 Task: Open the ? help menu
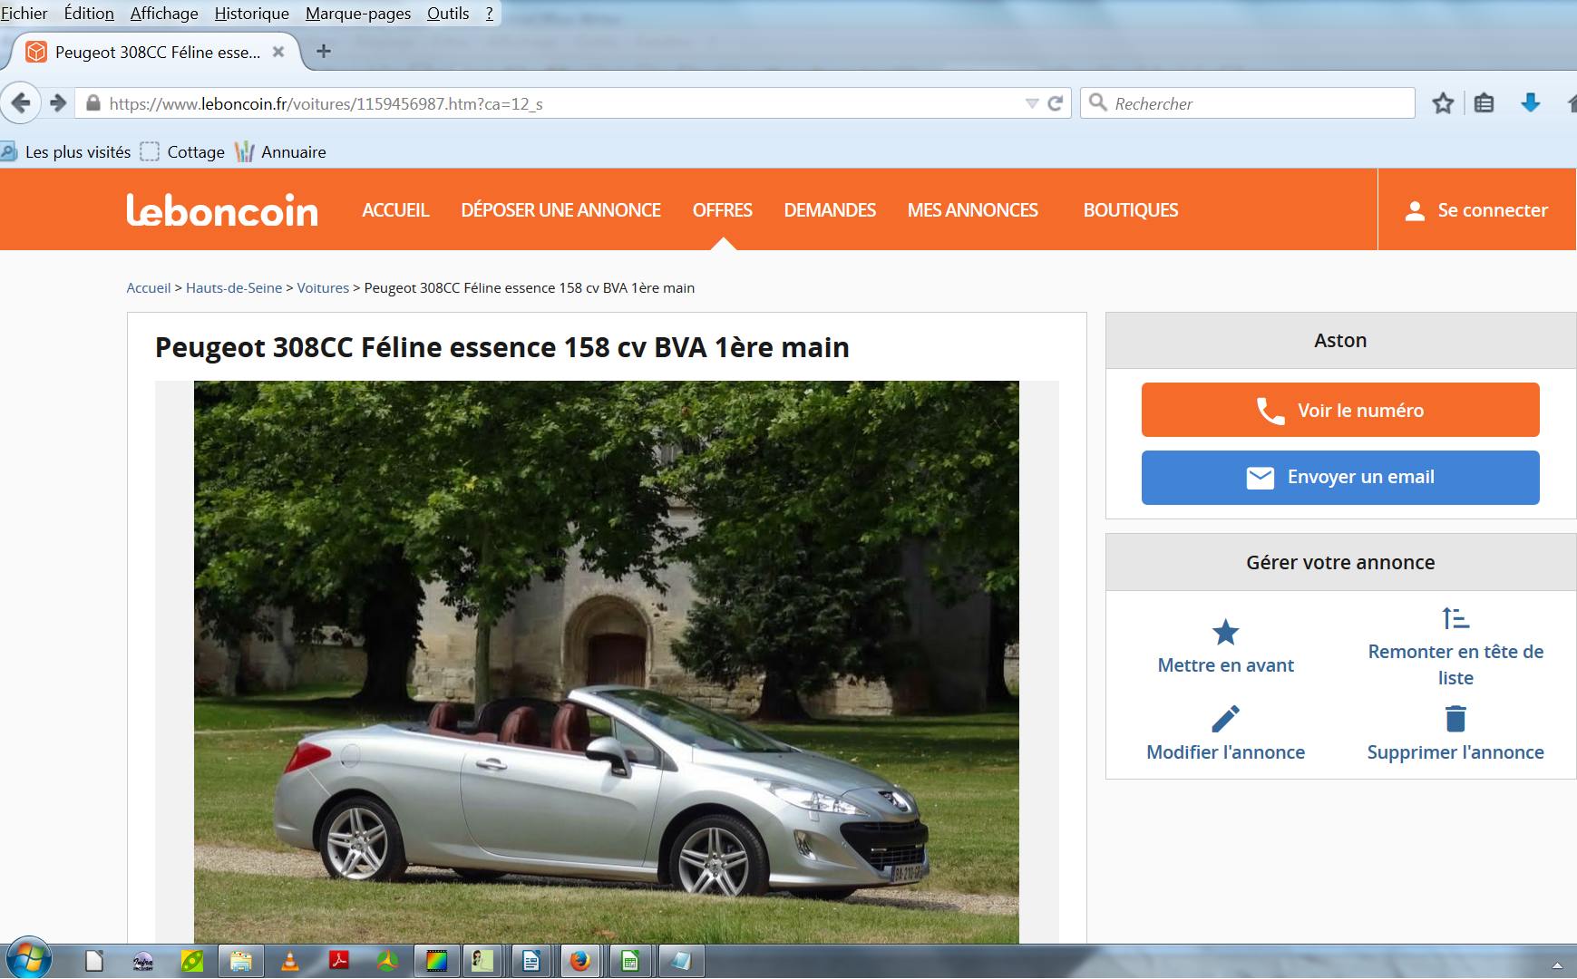tap(490, 13)
